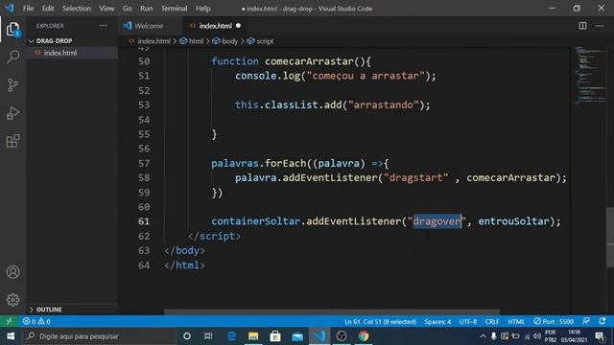Open Mail app from taskbar

(297, 336)
